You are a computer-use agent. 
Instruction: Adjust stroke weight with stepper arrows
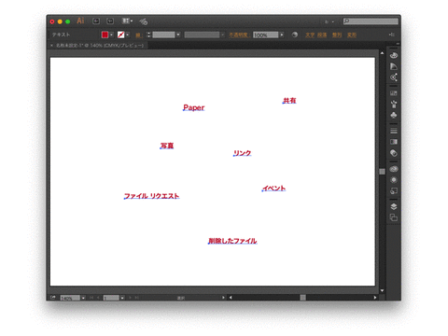[x=148, y=35]
